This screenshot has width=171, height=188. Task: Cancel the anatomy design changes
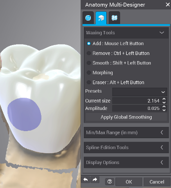tap(157, 182)
